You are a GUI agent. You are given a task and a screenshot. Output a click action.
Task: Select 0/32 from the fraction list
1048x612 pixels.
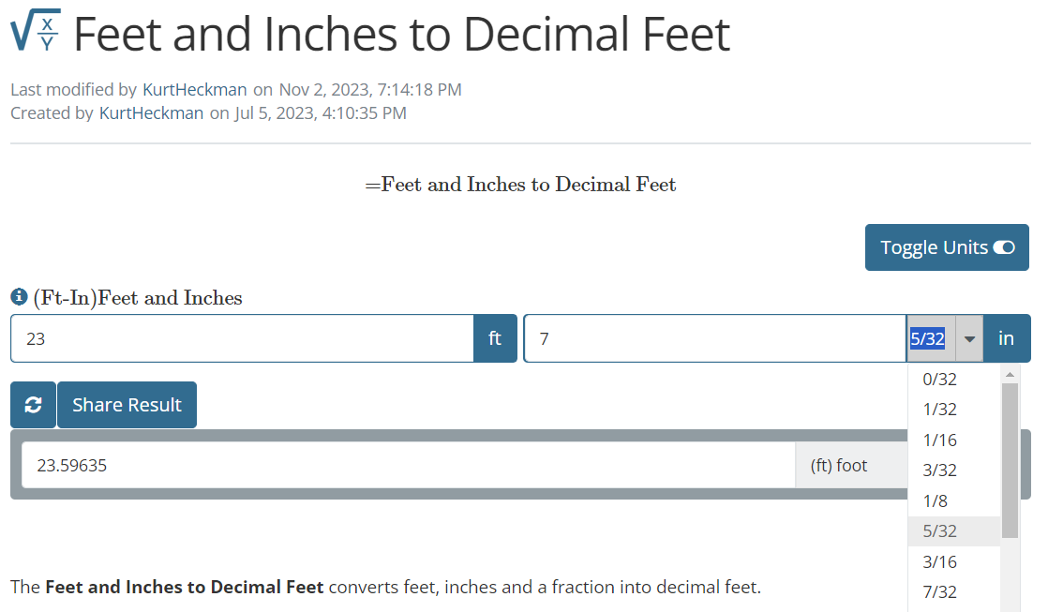(x=939, y=379)
